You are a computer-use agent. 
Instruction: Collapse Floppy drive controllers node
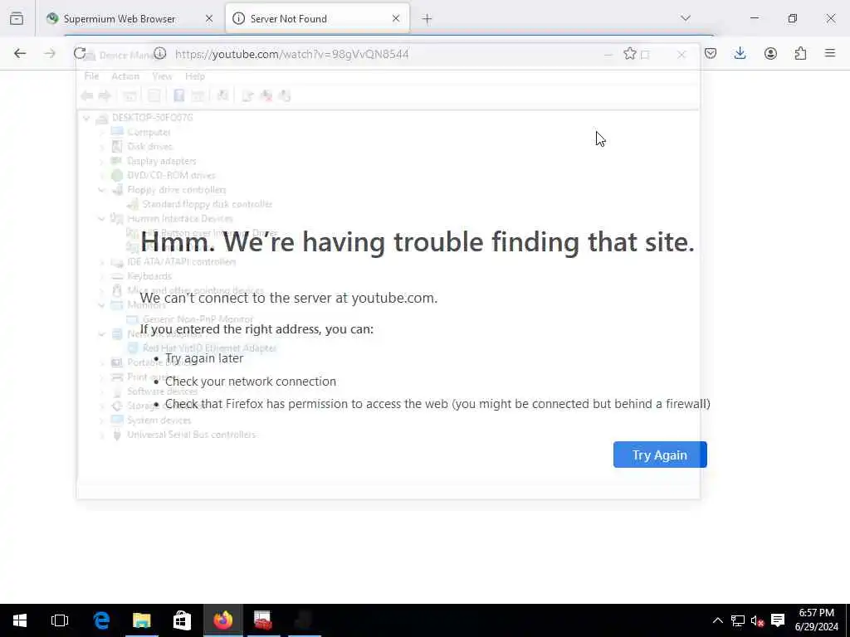(x=101, y=190)
